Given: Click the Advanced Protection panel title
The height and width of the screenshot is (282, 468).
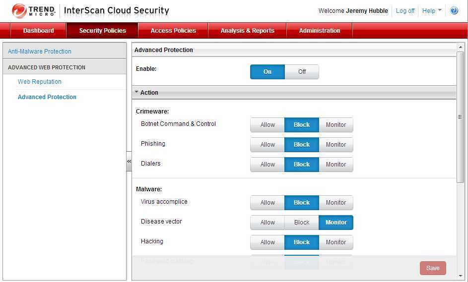Looking at the screenshot, I should pos(164,50).
